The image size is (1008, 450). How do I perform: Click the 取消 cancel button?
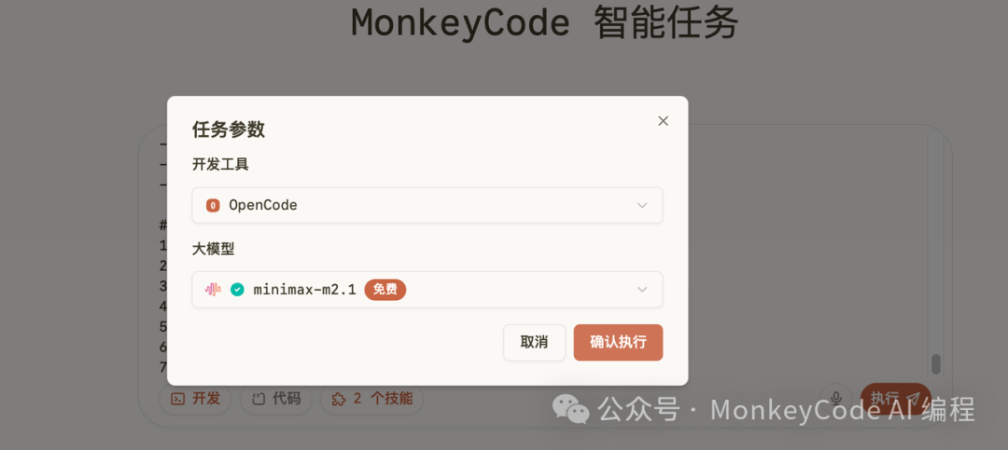(x=534, y=342)
